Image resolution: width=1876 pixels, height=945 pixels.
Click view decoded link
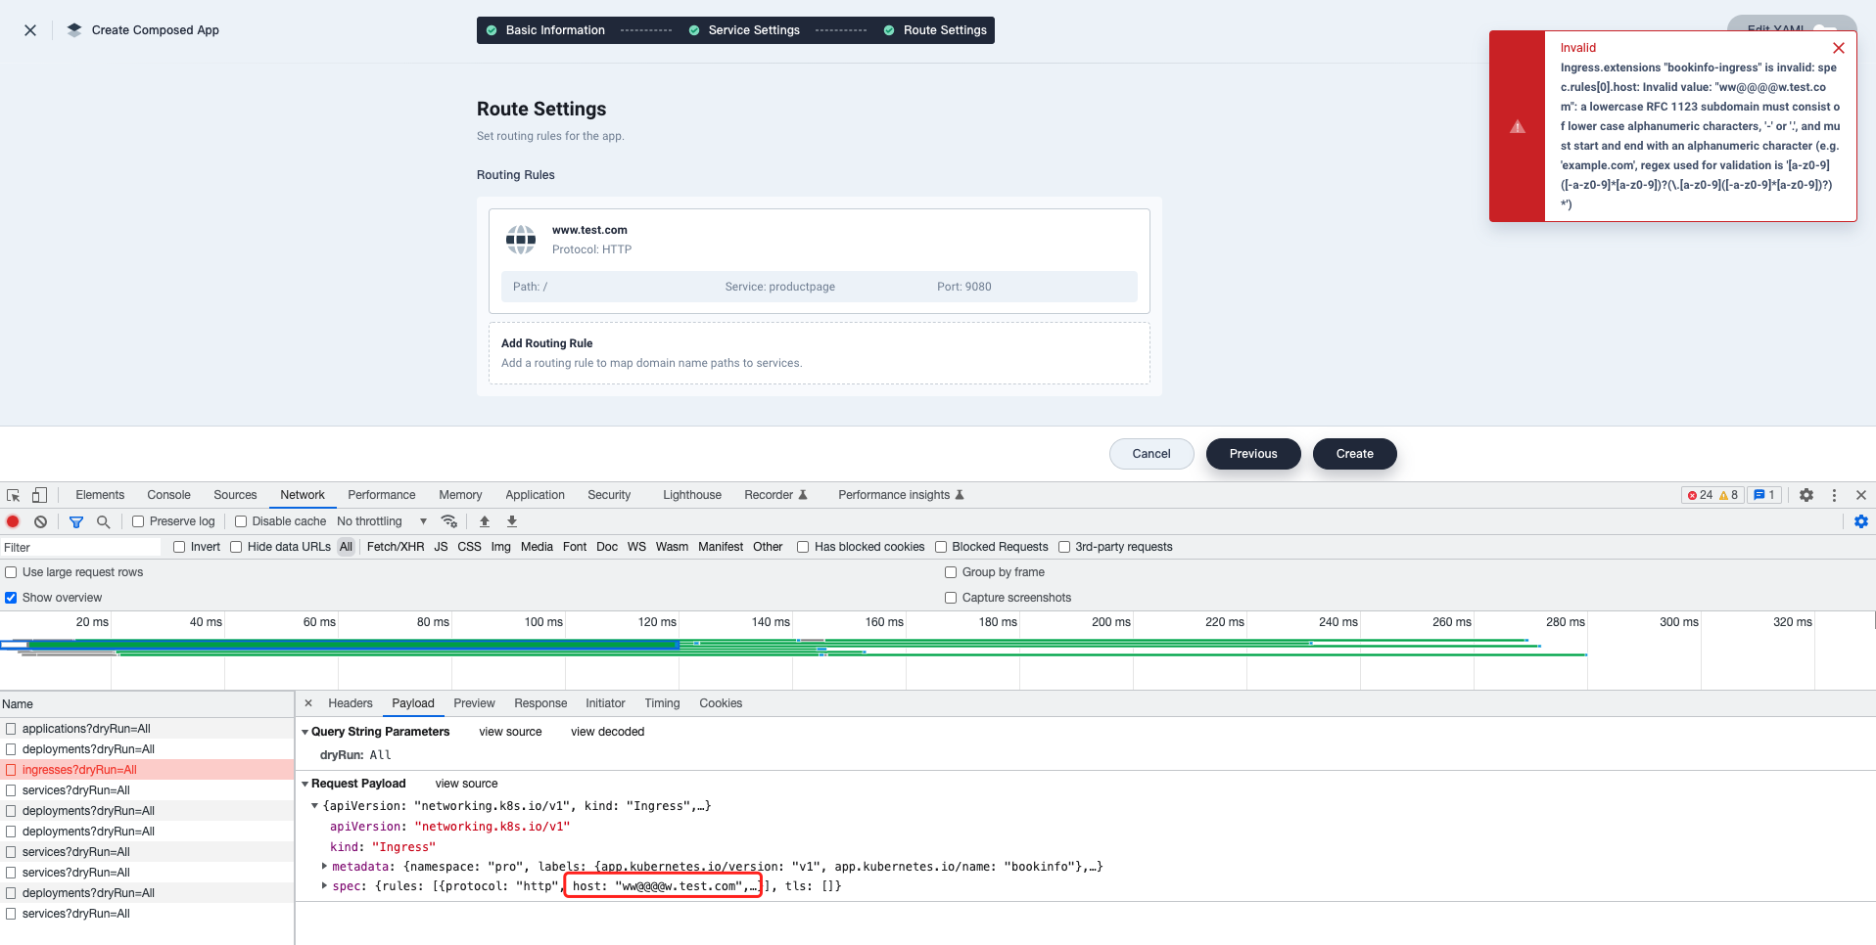click(x=606, y=731)
